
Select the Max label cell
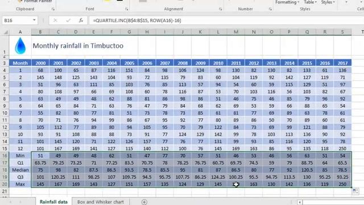20,184
